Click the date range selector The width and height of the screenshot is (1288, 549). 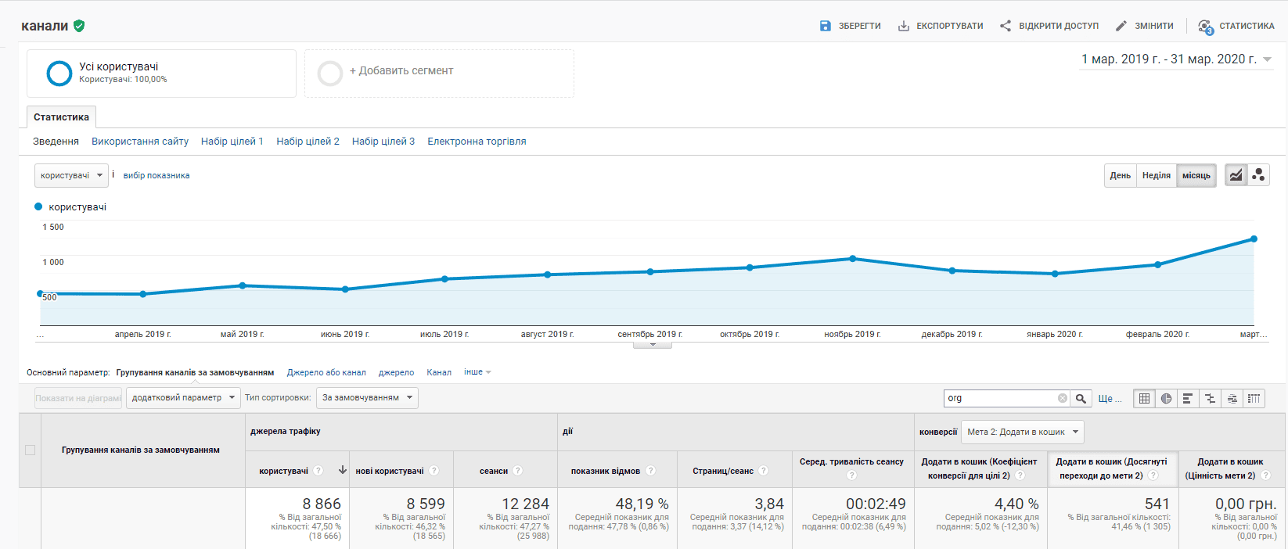tap(1176, 59)
